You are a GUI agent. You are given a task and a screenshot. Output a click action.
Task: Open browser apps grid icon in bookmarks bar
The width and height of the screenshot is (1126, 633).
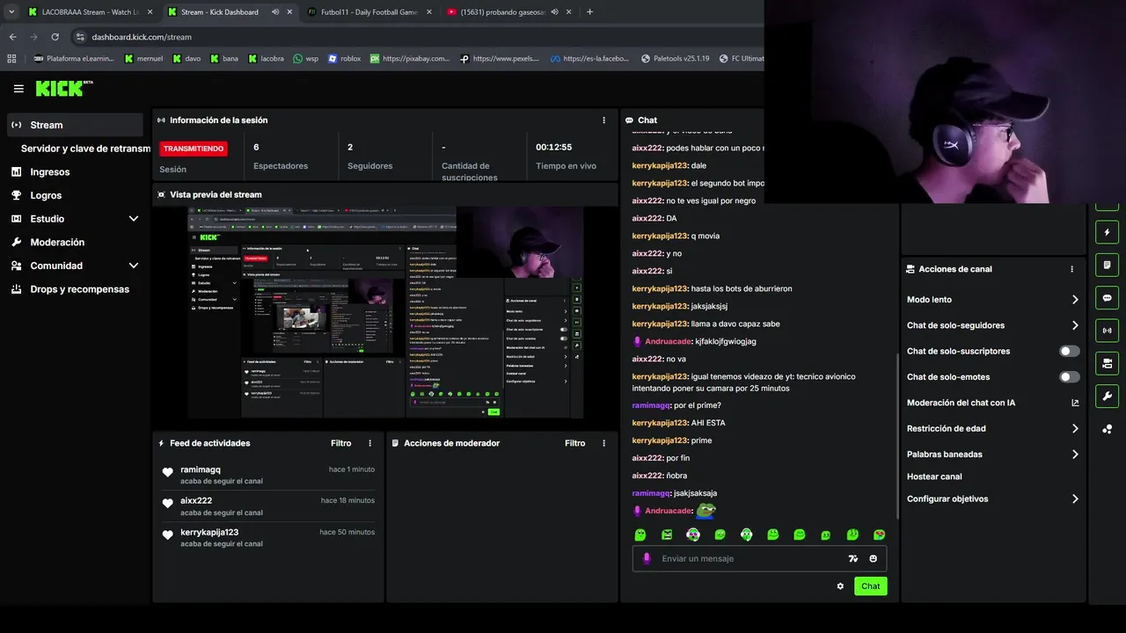click(x=11, y=59)
